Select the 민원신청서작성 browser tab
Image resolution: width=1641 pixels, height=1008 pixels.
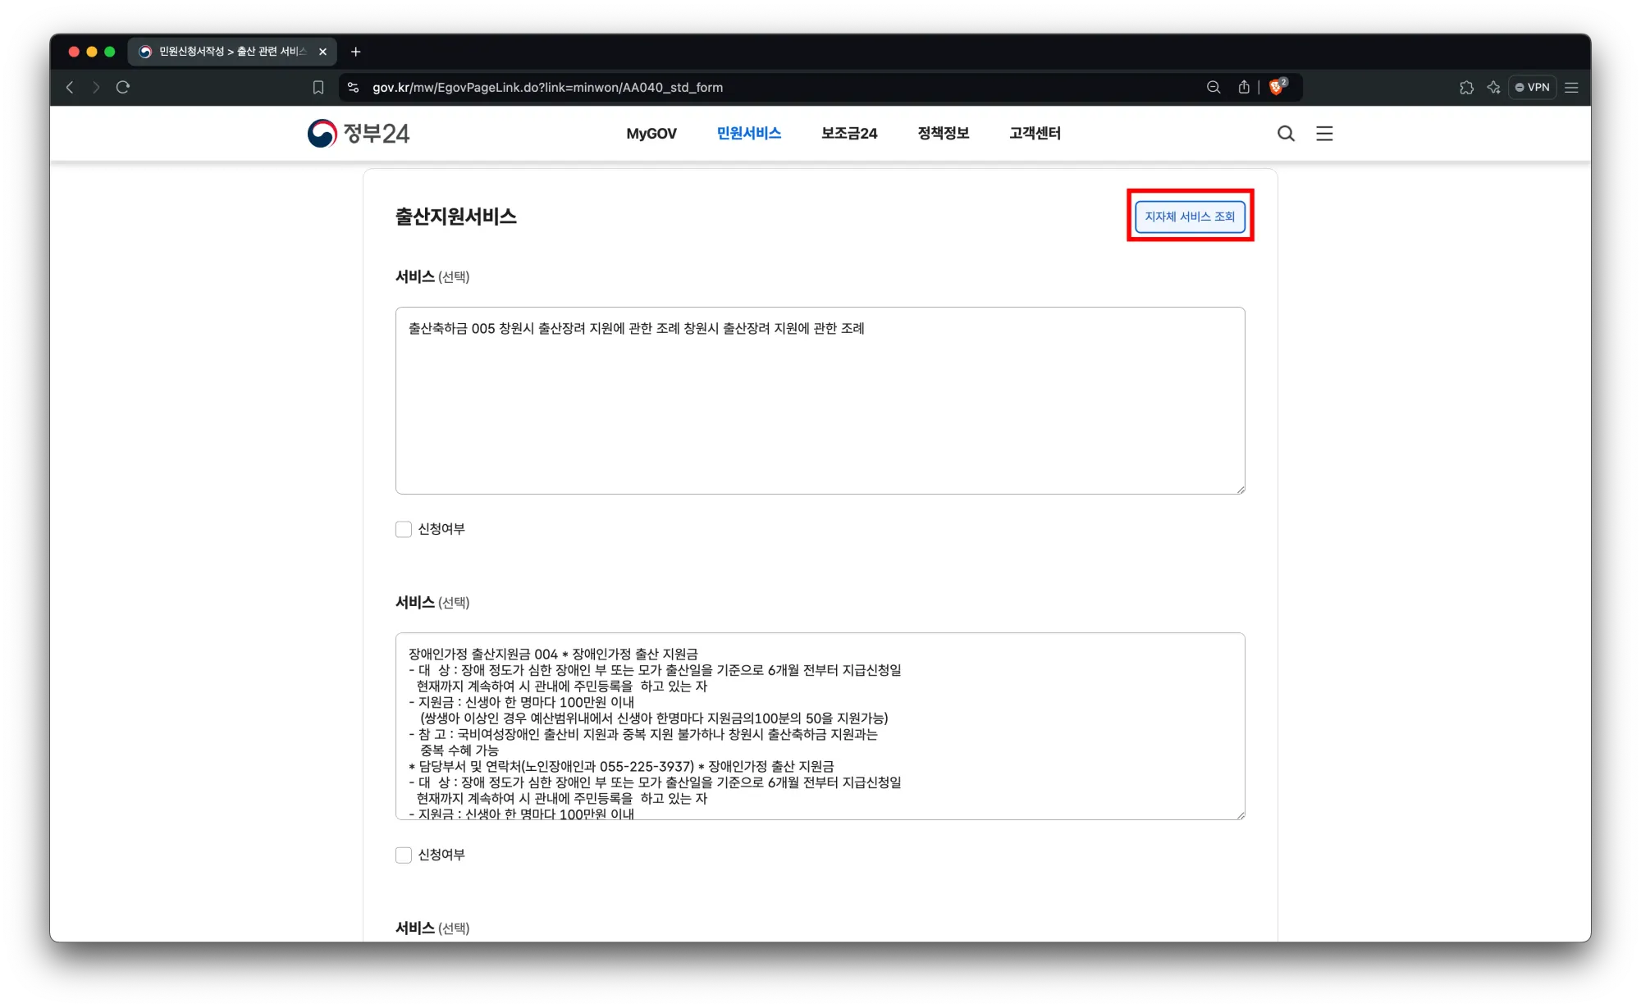point(232,52)
